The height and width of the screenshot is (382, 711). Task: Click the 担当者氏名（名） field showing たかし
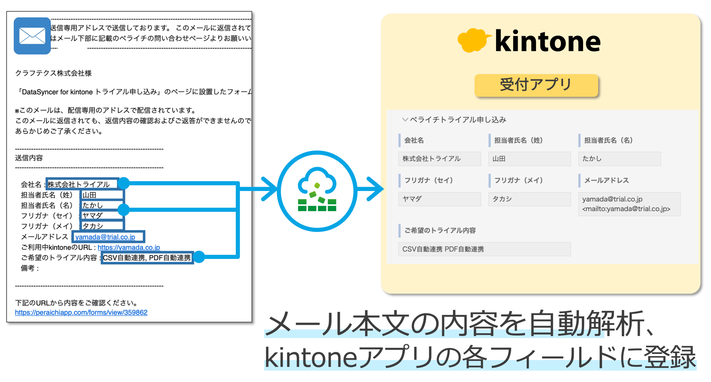619,159
